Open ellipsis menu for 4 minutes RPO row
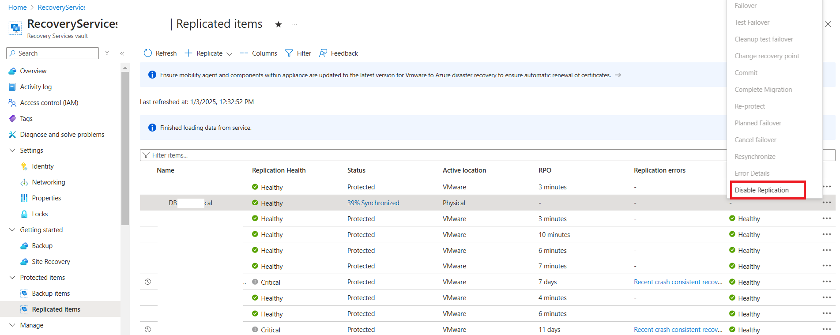 [x=827, y=297]
